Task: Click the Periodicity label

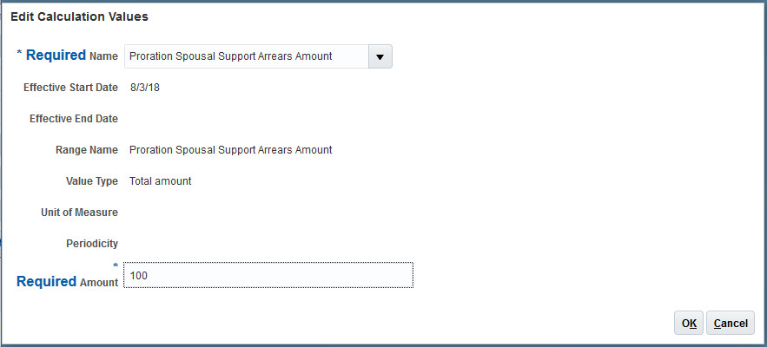Action: [91, 244]
